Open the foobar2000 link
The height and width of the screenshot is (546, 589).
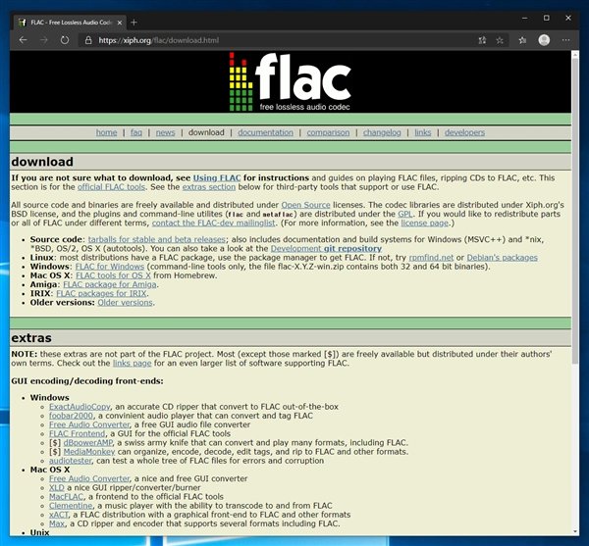71,416
